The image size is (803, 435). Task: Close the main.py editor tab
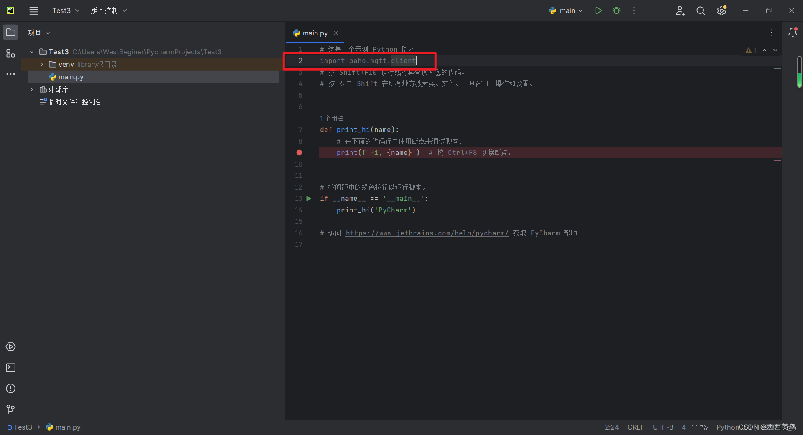(x=336, y=33)
